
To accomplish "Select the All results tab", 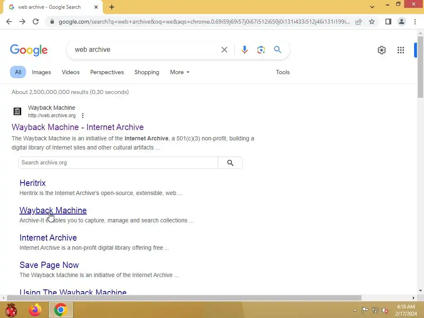I will pyautogui.click(x=18, y=72).
